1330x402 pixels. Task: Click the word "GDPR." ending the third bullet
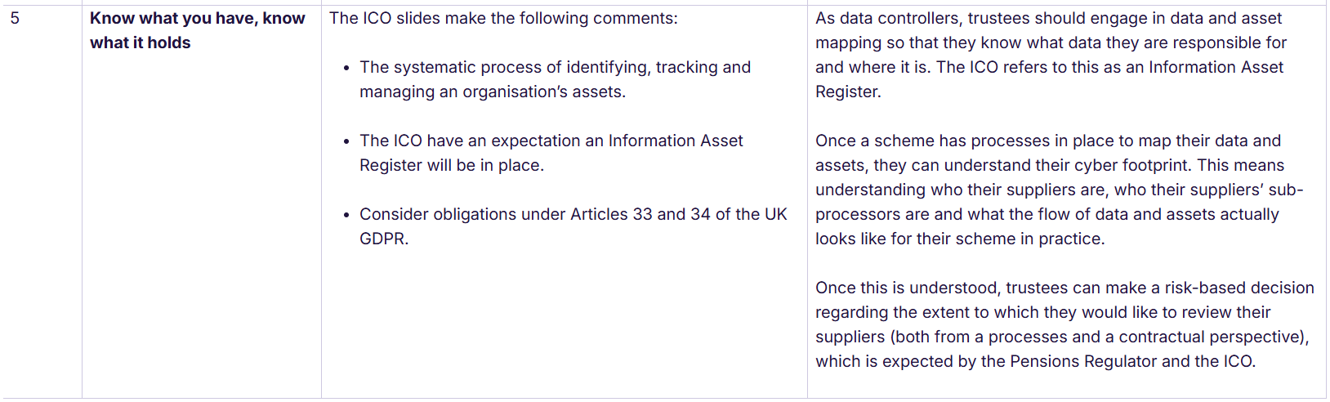tap(384, 239)
